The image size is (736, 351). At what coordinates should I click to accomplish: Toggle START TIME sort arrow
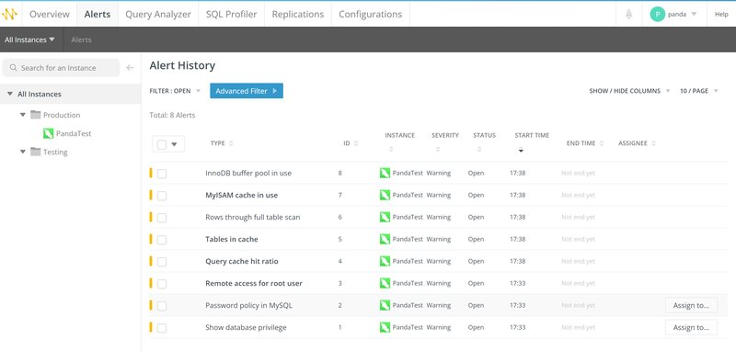click(x=521, y=150)
